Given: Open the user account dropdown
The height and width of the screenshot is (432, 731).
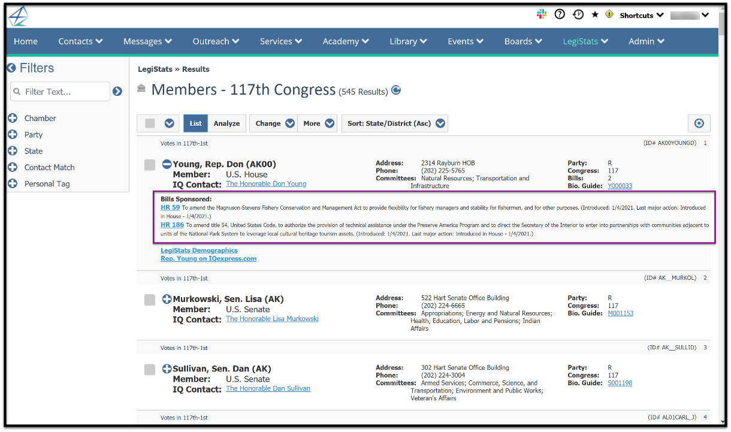Looking at the screenshot, I should [x=690, y=15].
